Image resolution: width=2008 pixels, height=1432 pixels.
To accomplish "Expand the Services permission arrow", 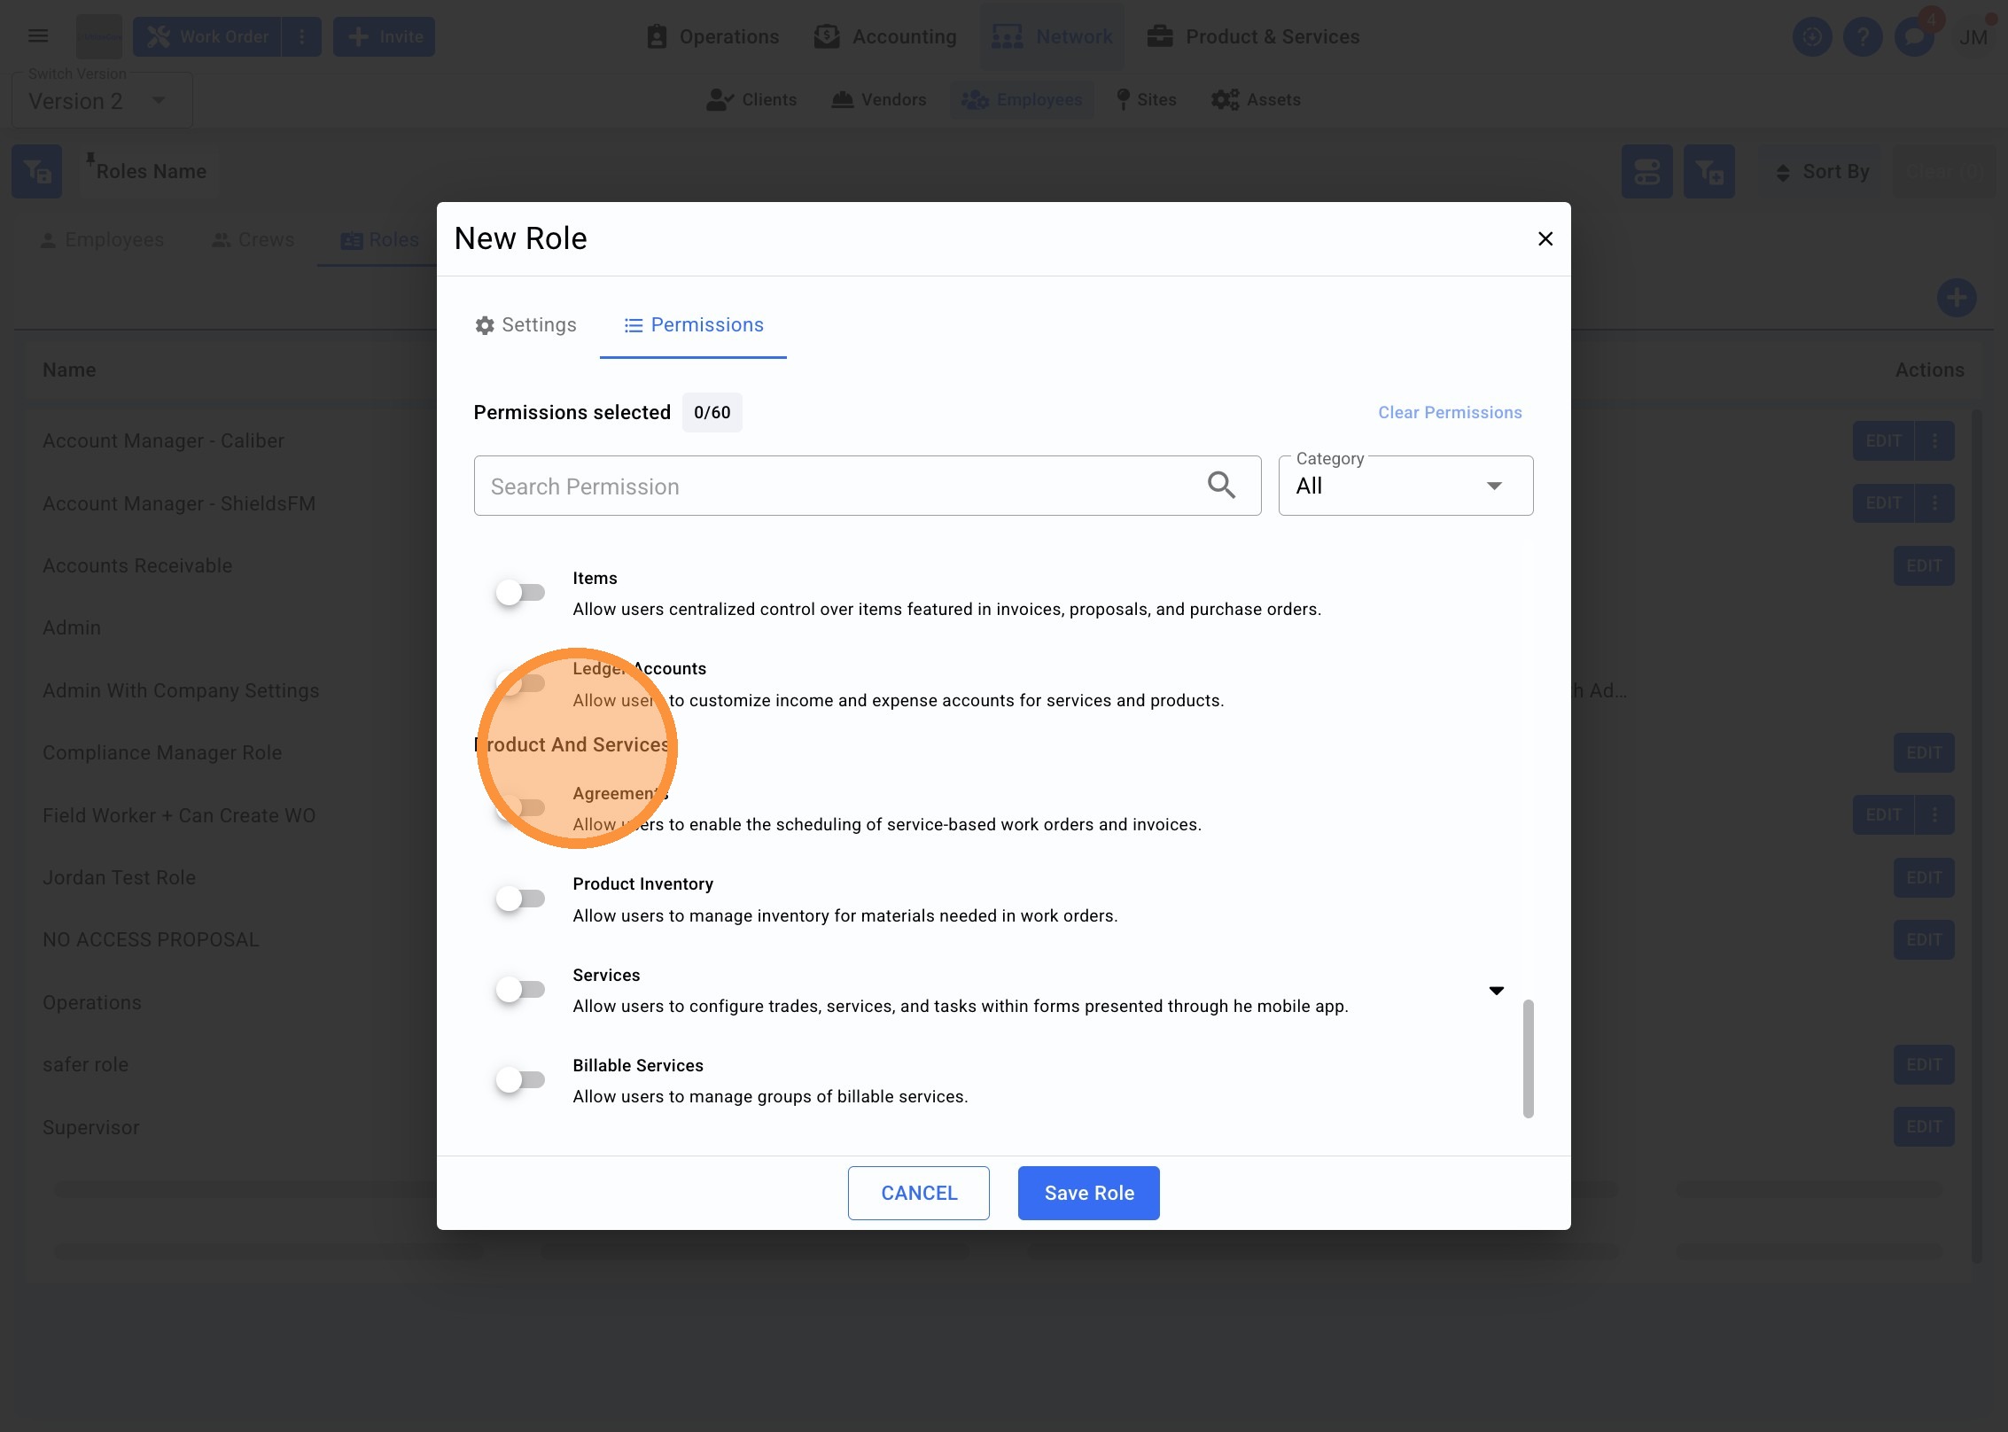I will click(1496, 991).
